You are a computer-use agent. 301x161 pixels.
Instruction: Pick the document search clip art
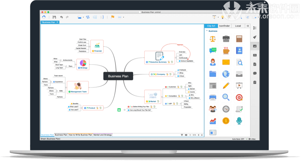pos(239,62)
